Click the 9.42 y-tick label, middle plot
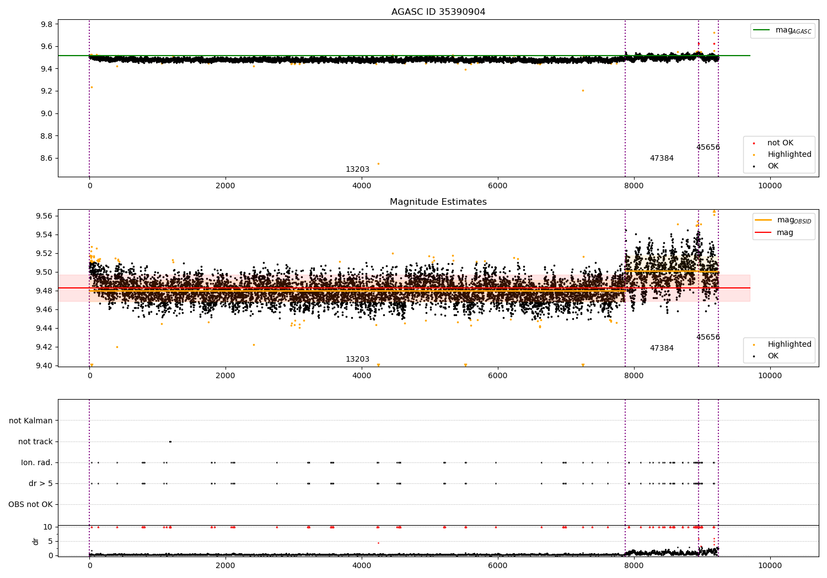This screenshot has height=578, width=827. pyautogui.click(x=45, y=347)
